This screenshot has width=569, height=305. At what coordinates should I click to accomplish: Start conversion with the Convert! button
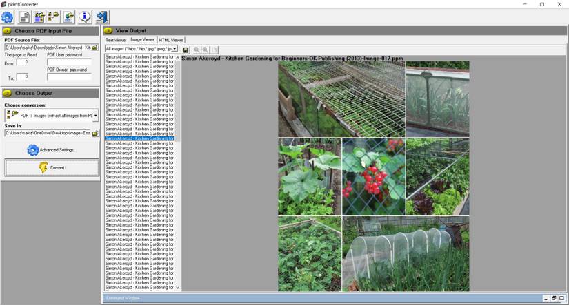(52, 168)
